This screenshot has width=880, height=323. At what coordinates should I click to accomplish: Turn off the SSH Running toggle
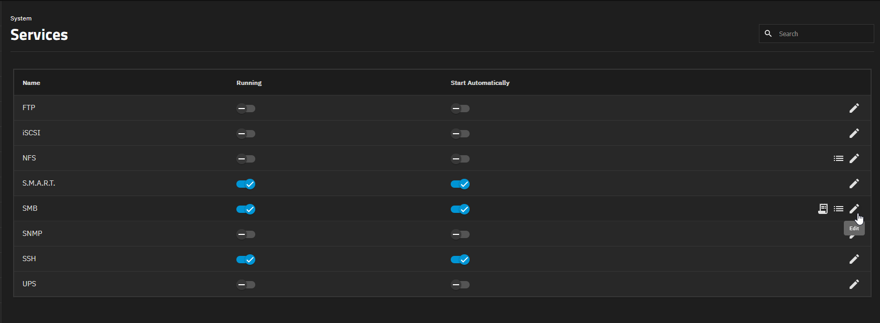click(245, 260)
